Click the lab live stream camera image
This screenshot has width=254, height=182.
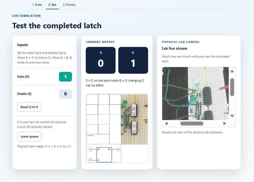coord(196,93)
